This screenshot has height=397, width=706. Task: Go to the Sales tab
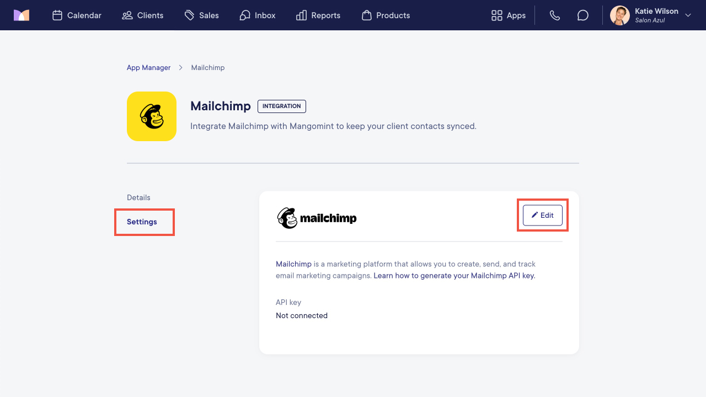tap(202, 15)
